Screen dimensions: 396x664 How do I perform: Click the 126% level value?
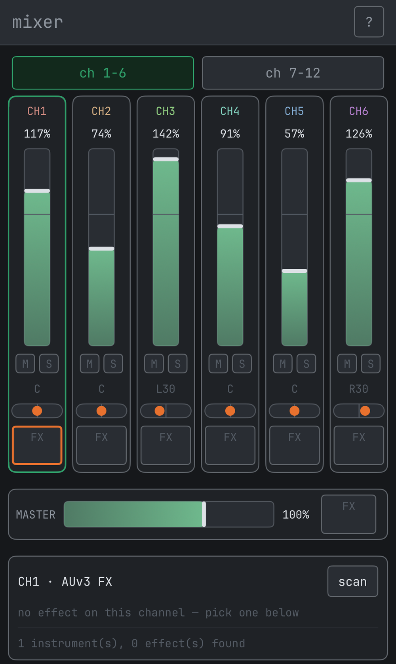(x=359, y=134)
